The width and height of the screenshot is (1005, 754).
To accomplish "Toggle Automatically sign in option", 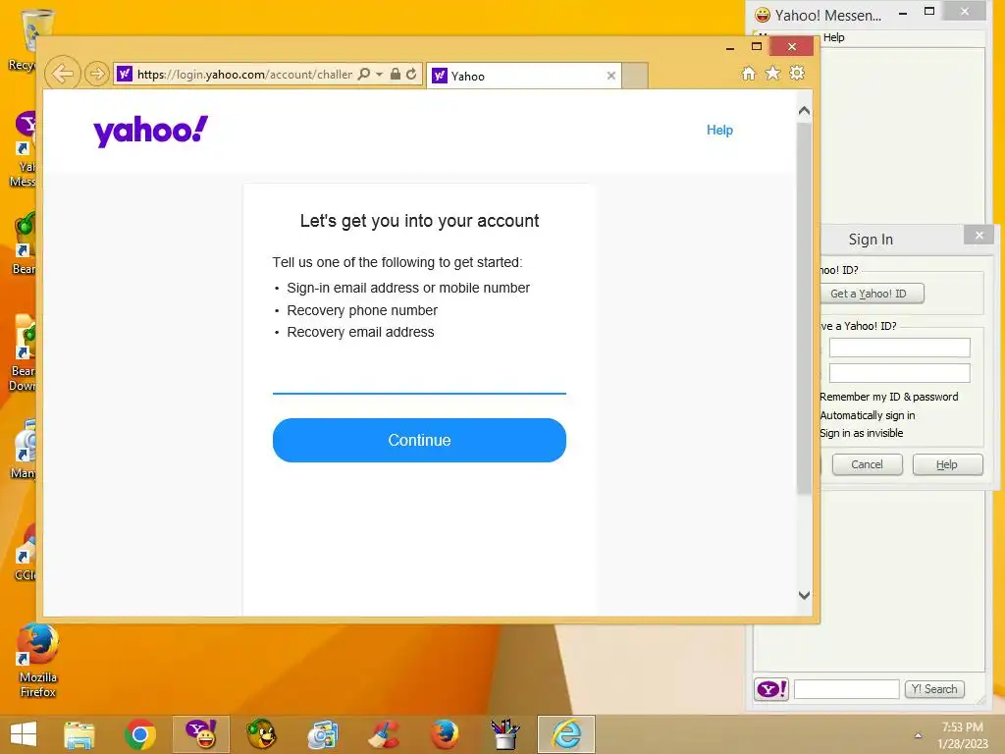I will pos(868,415).
